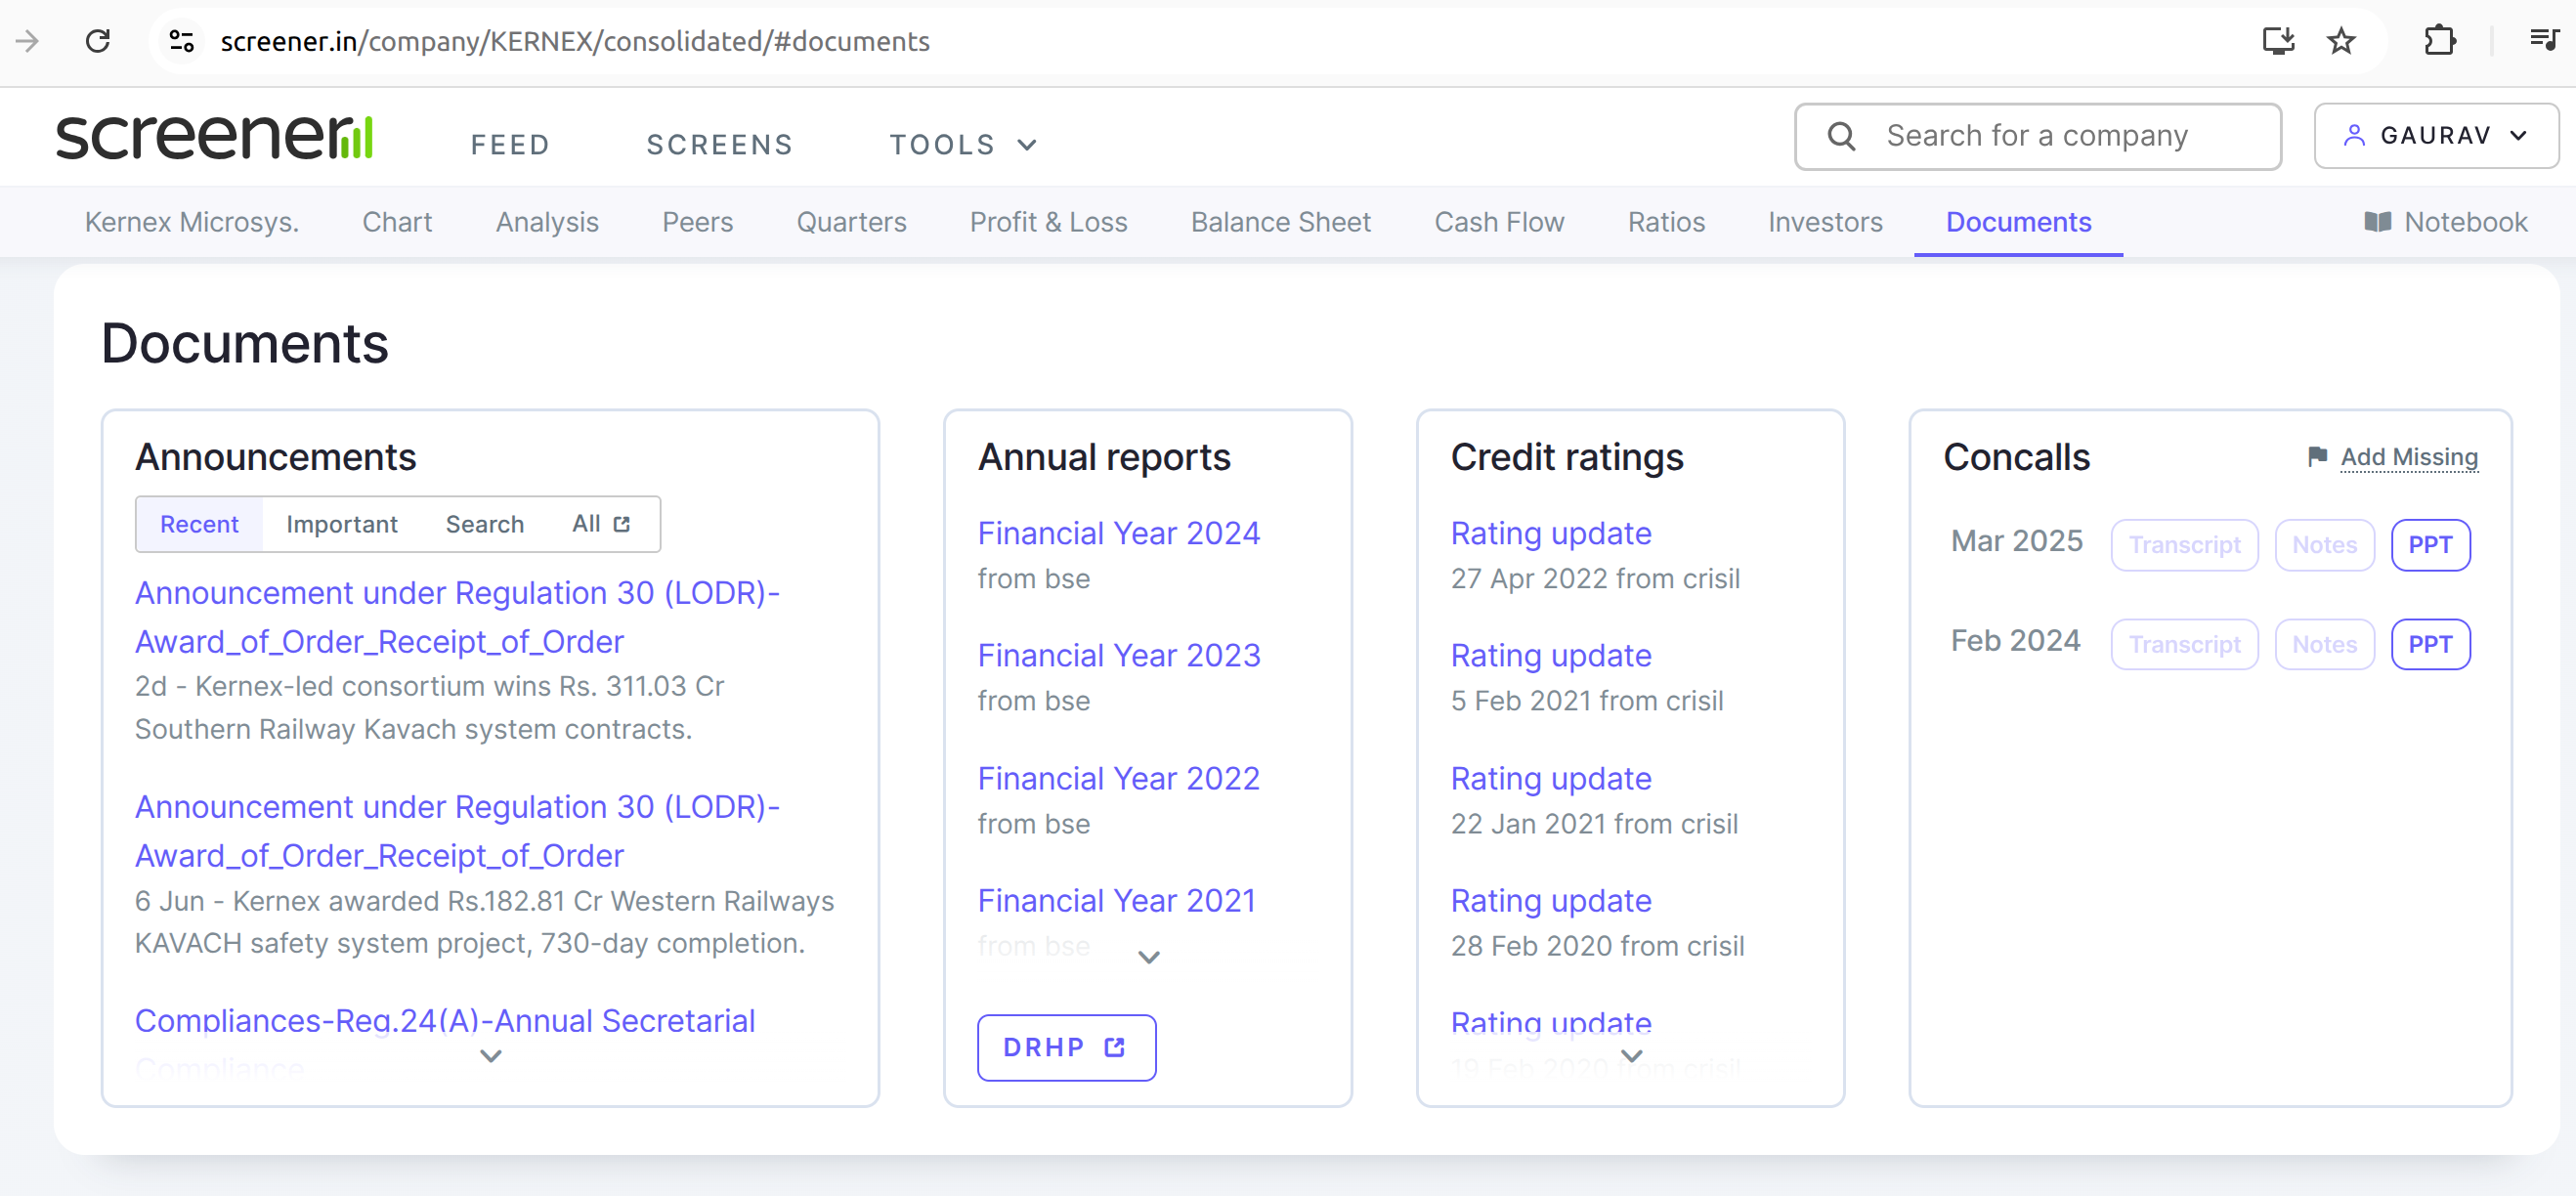Open the Notebook book icon
The height and width of the screenshot is (1196, 2576).
2377,222
